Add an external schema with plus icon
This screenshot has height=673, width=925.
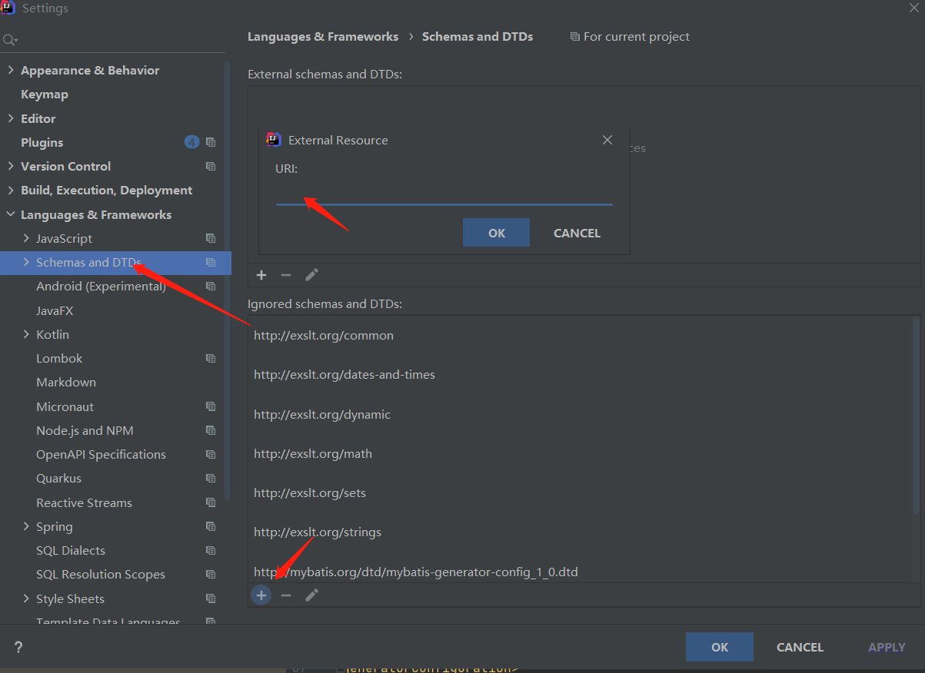[261, 275]
